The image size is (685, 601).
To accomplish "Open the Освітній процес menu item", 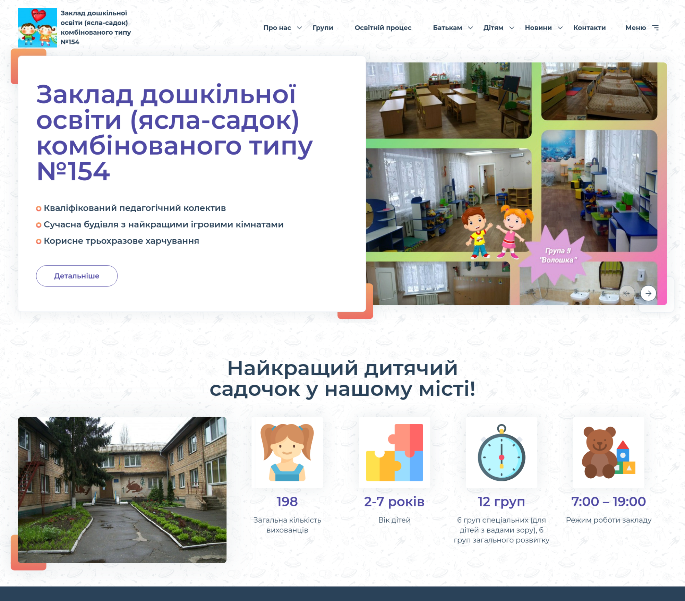I will coord(383,28).
